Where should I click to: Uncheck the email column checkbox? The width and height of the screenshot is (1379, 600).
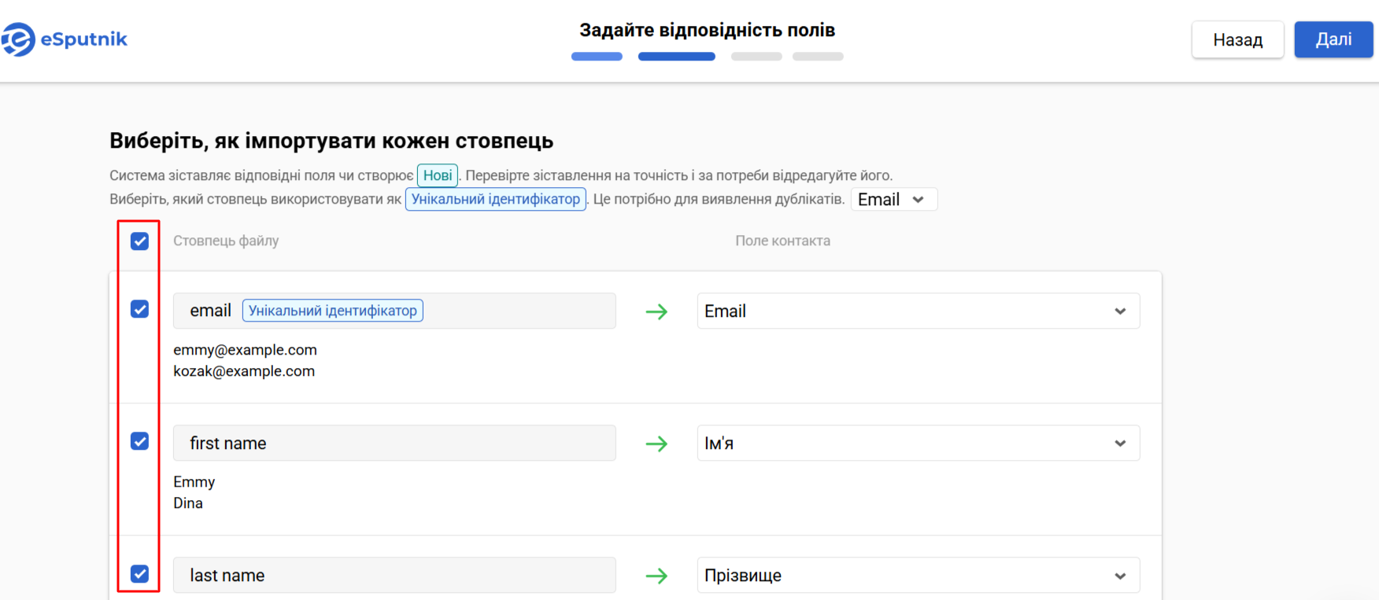coord(139,309)
